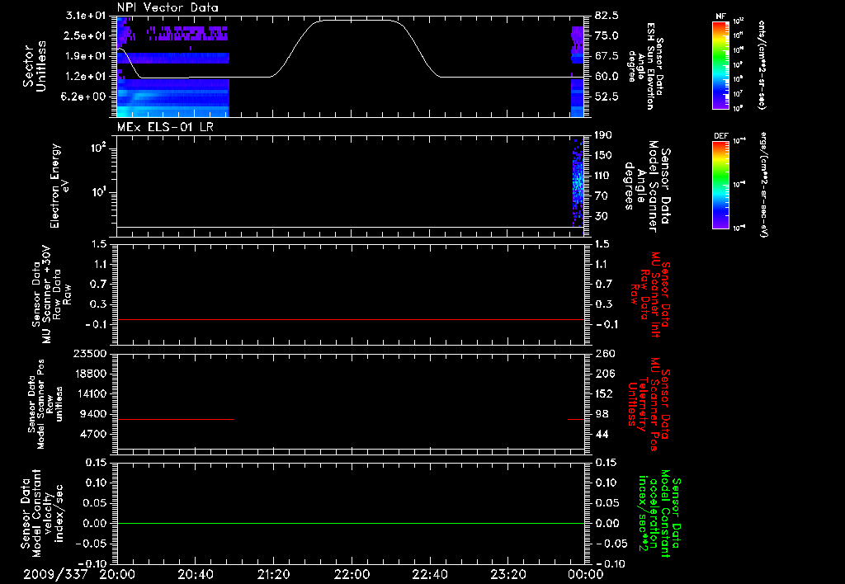Click the '2009/337' date label
Viewport: 845px width, 584px height.
pyautogui.click(x=55, y=574)
